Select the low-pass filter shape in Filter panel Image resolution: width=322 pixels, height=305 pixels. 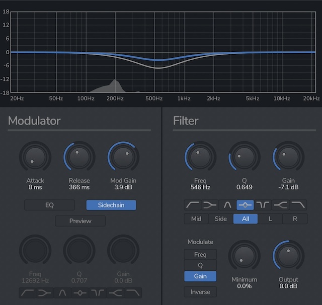click(297, 205)
